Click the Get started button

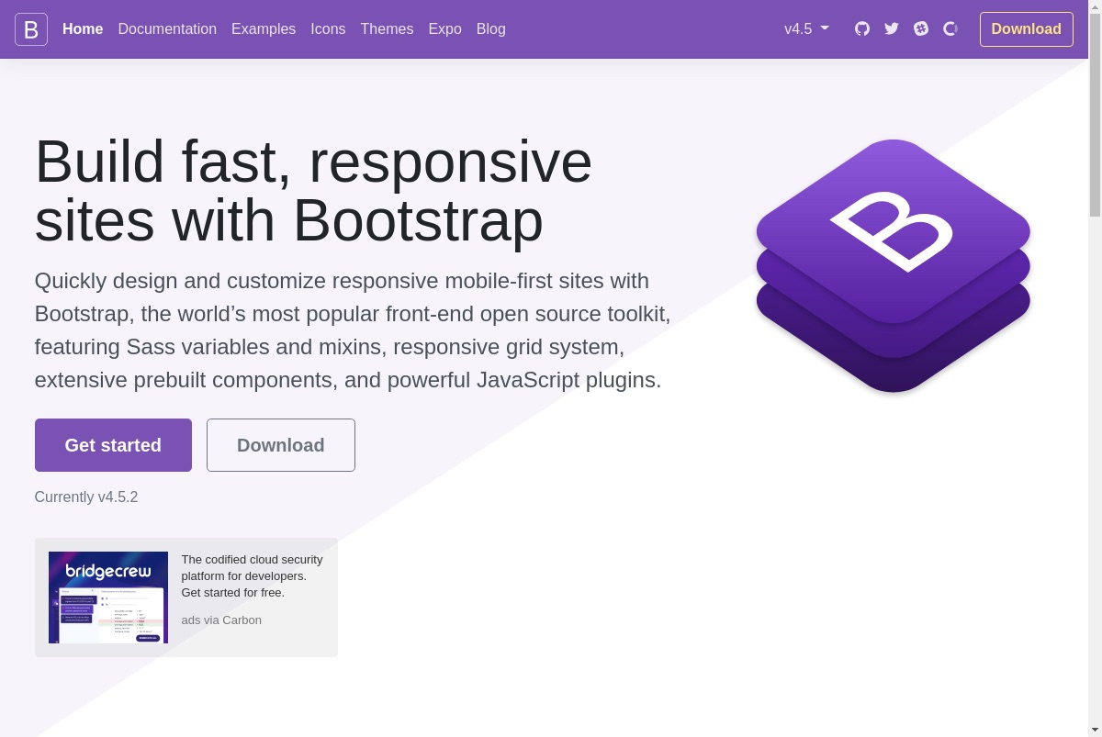tap(113, 445)
